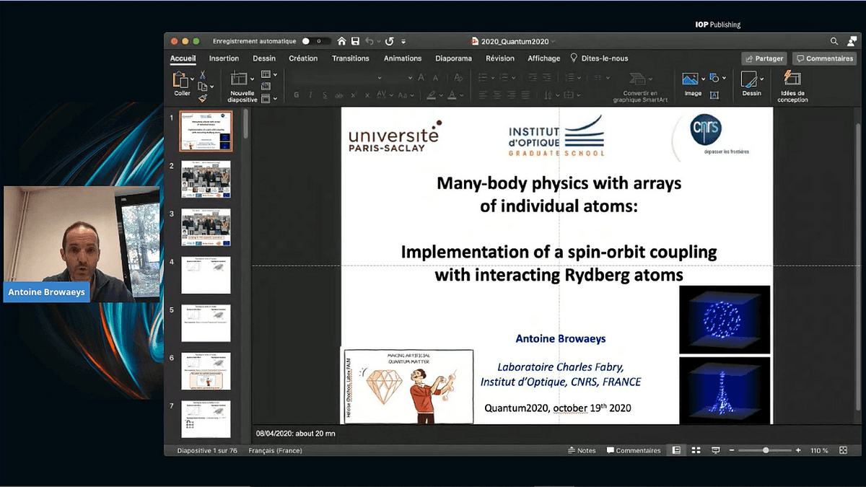Zoom out with the minus button

tap(732, 450)
